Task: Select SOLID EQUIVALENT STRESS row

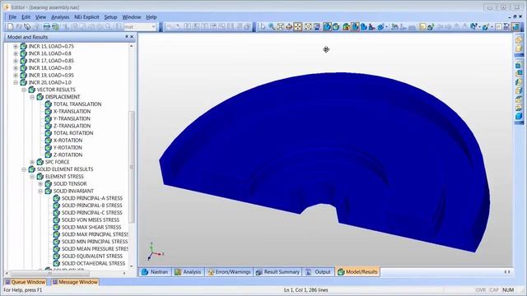Action: (92, 256)
